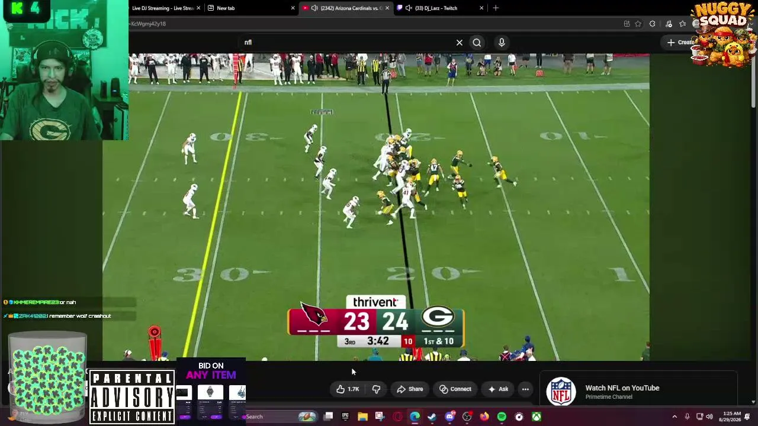Open the notification center bell icon

tap(748, 417)
